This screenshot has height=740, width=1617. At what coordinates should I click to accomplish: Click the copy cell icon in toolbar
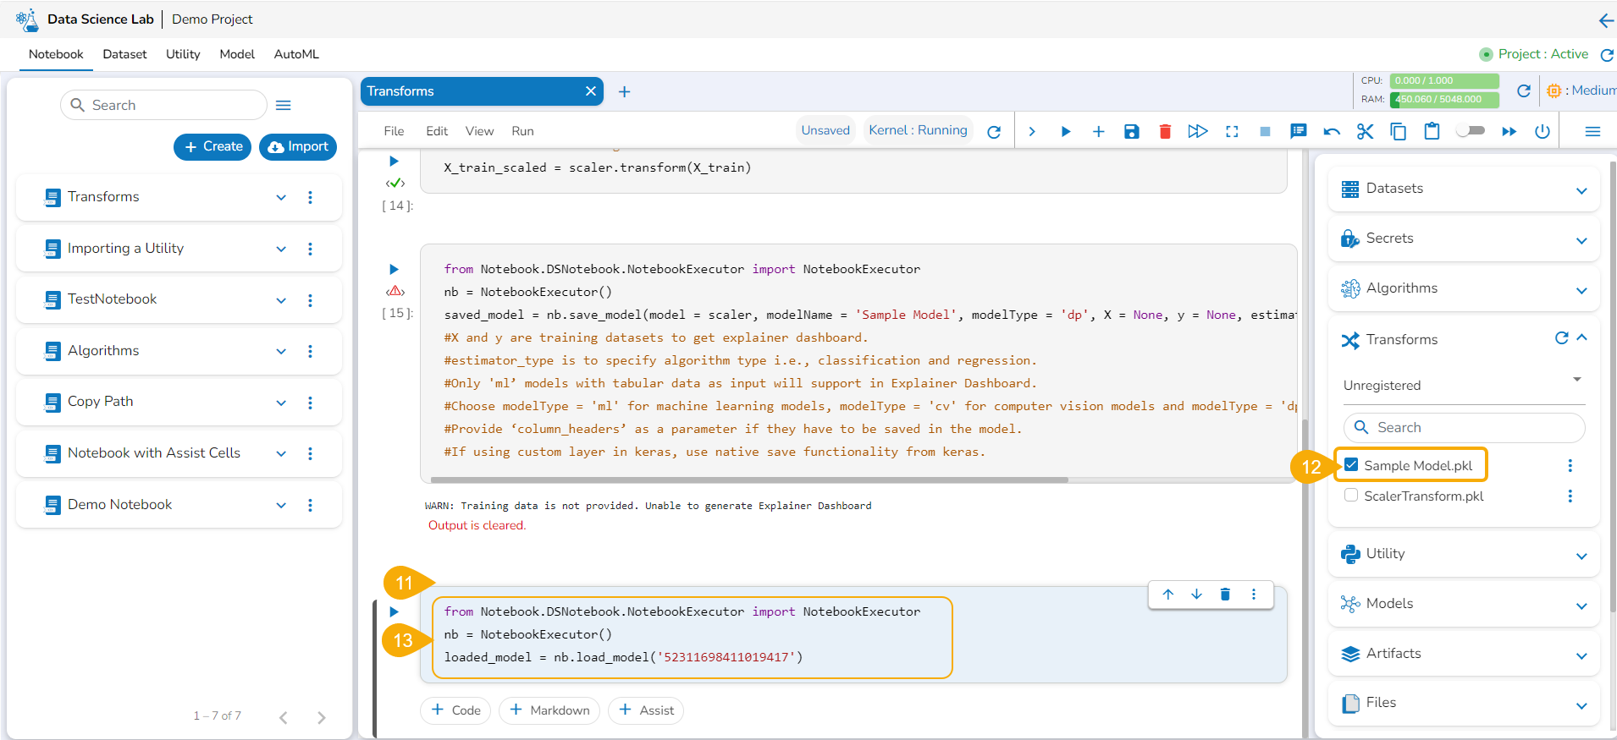1399,131
